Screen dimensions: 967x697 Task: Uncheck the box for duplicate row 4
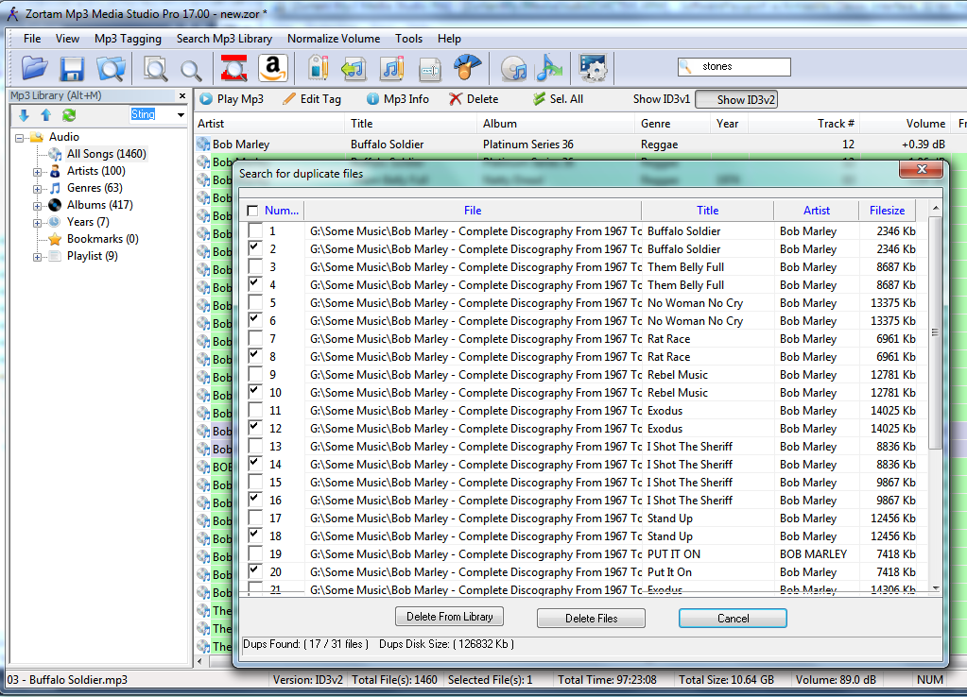point(254,284)
